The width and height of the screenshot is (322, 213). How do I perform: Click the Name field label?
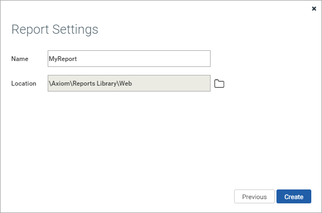tap(20, 59)
